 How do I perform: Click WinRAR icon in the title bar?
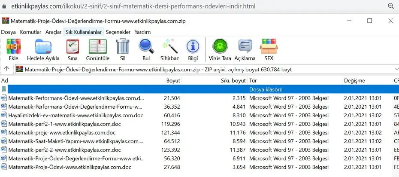coord(5,21)
